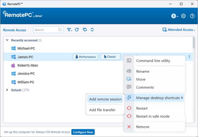Expand the Default group
The width and height of the screenshot is (198, 137).
[7, 90]
